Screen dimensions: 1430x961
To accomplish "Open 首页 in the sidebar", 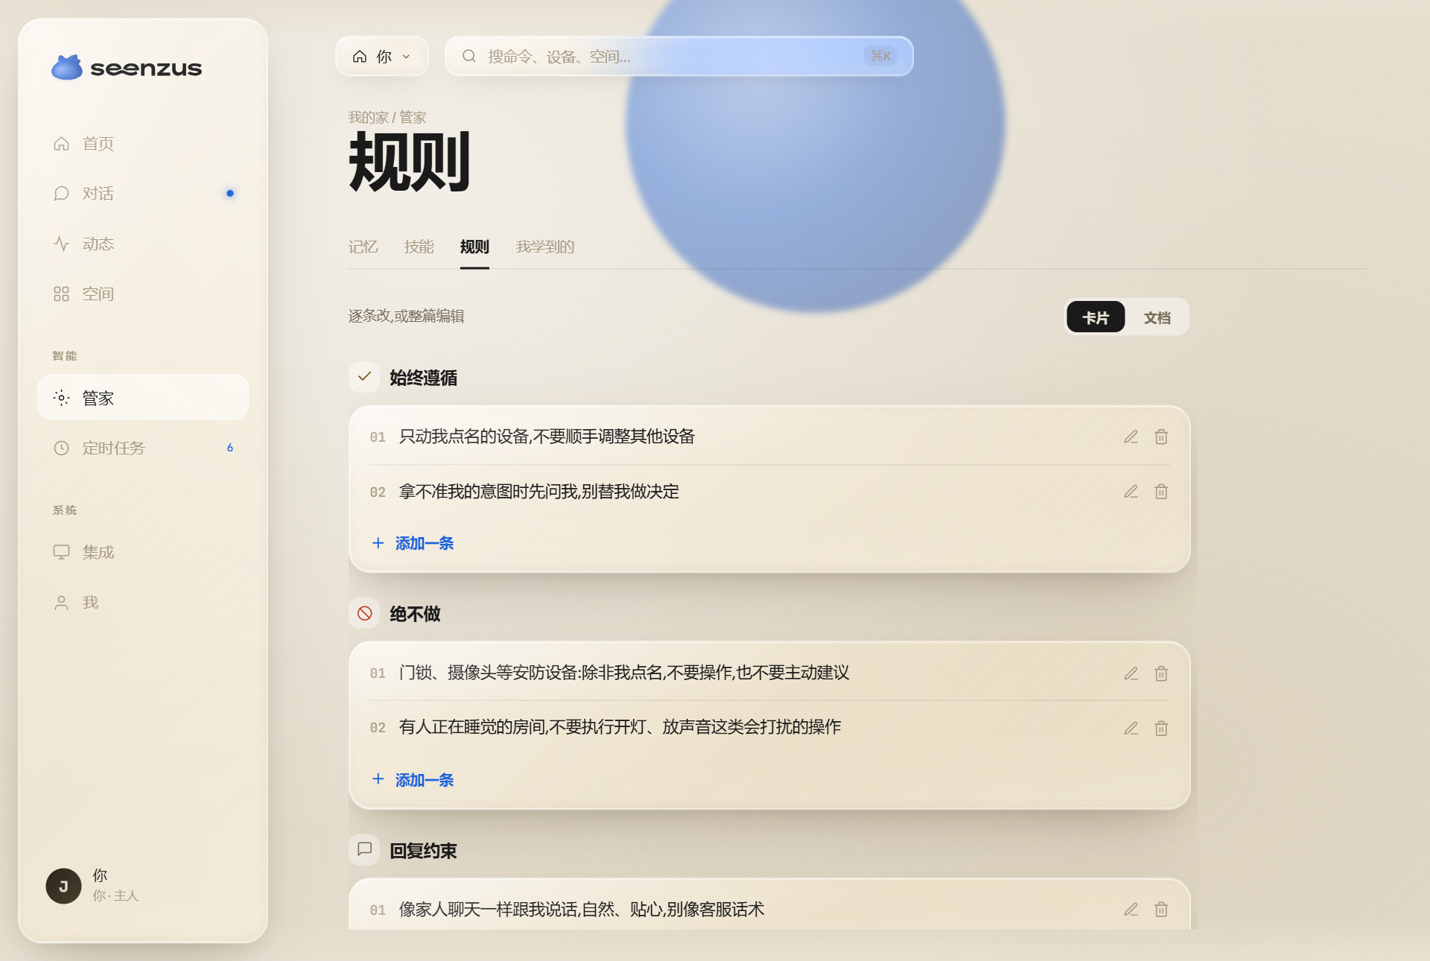I will 142,144.
